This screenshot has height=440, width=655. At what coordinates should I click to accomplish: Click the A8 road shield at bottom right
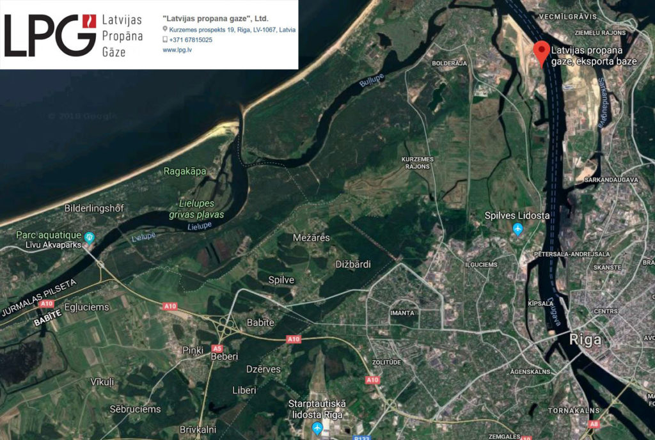[x=594, y=424]
